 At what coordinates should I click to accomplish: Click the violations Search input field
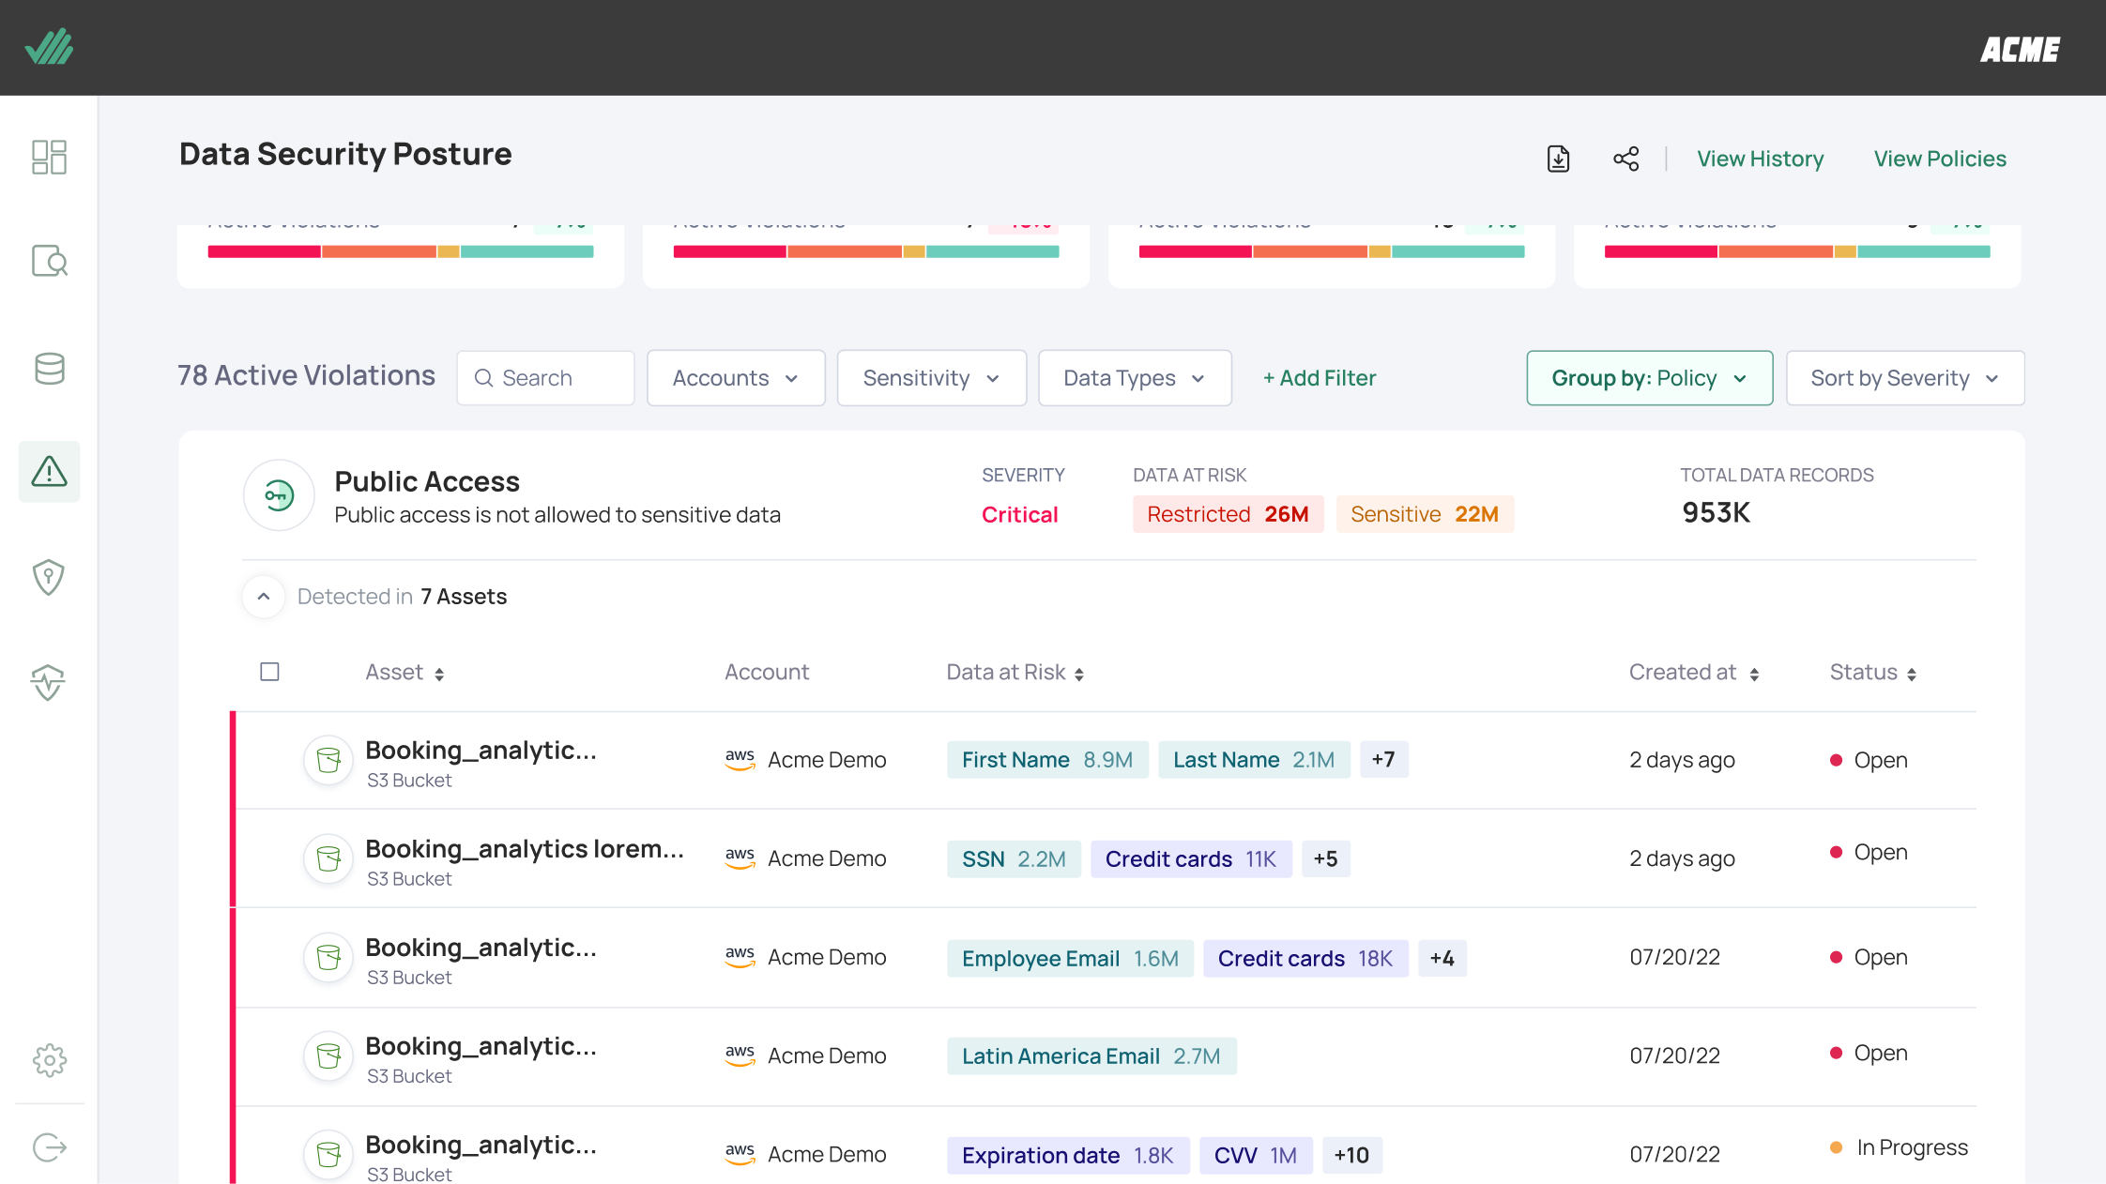pyautogui.click(x=545, y=378)
